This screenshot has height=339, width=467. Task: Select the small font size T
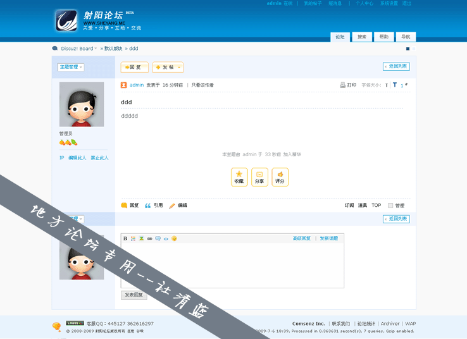pyautogui.click(x=387, y=85)
